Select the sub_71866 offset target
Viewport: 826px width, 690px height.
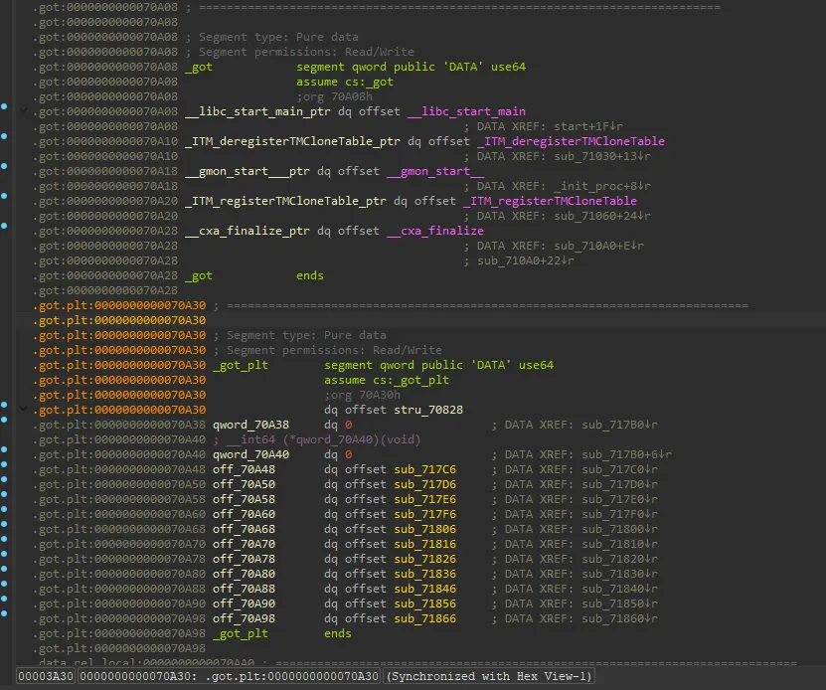click(425, 618)
